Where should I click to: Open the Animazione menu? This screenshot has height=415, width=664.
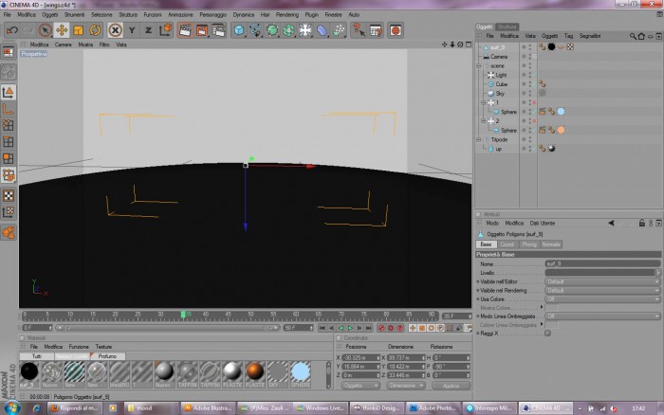click(180, 14)
